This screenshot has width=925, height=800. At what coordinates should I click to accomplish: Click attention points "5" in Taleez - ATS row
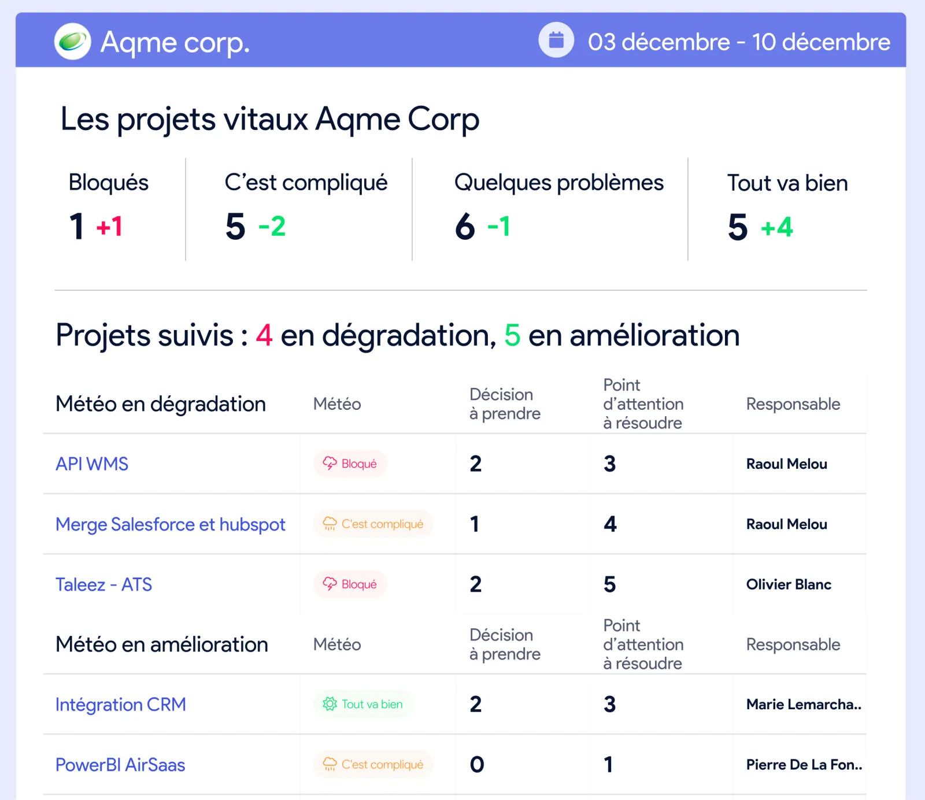(x=610, y=584)
